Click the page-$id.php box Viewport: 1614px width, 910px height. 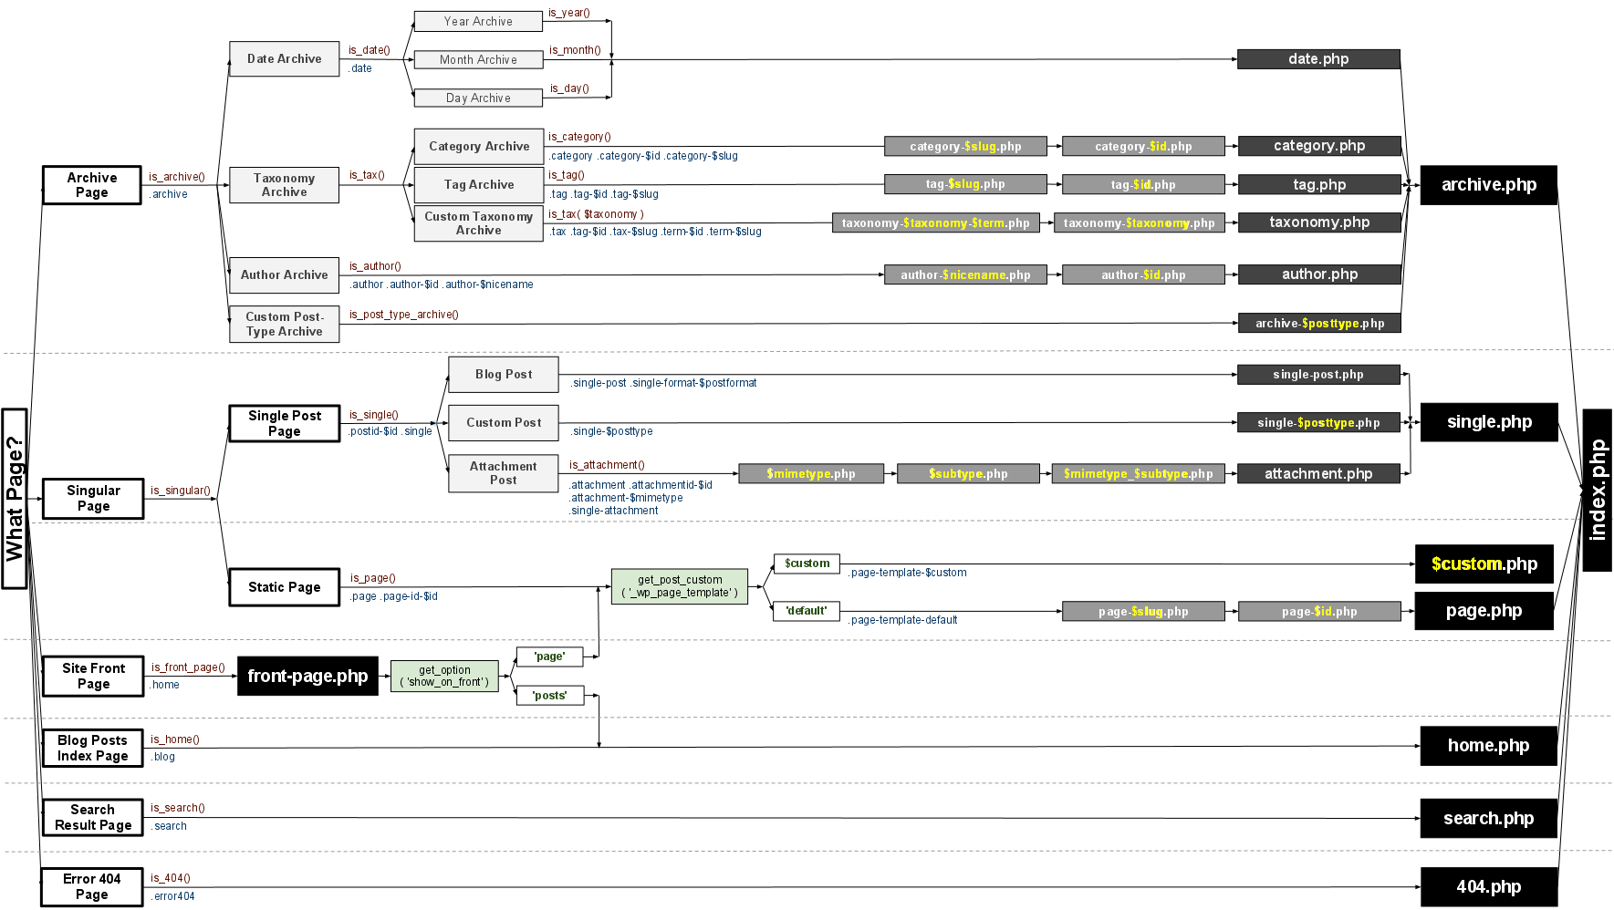click(x=1319, y=611)
